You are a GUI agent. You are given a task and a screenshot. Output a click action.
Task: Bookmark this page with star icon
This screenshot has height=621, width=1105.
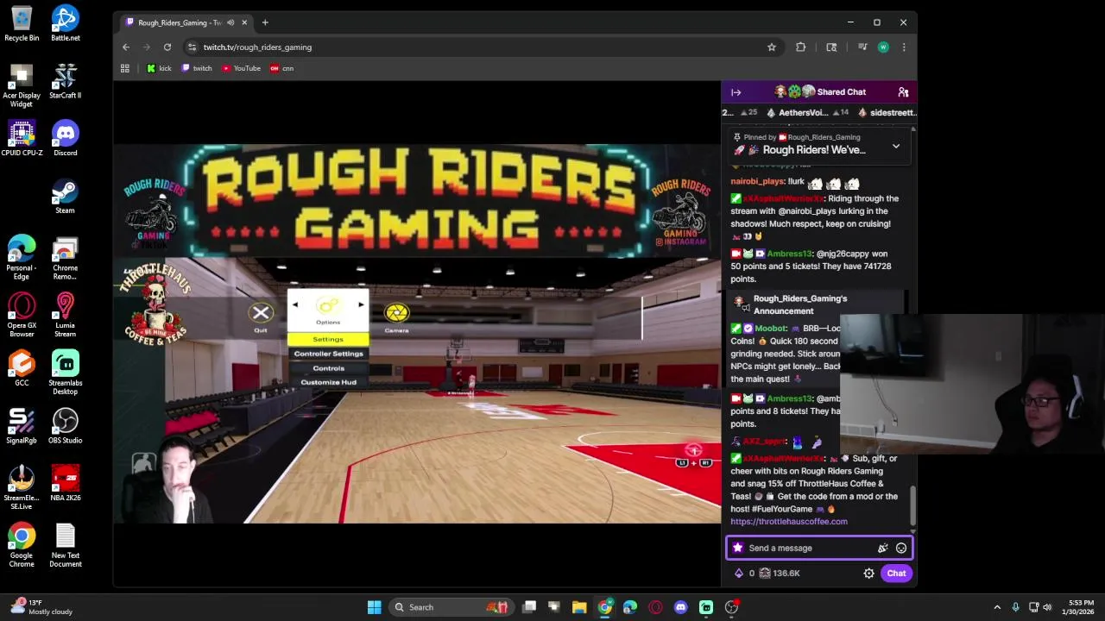coord(772,47)
